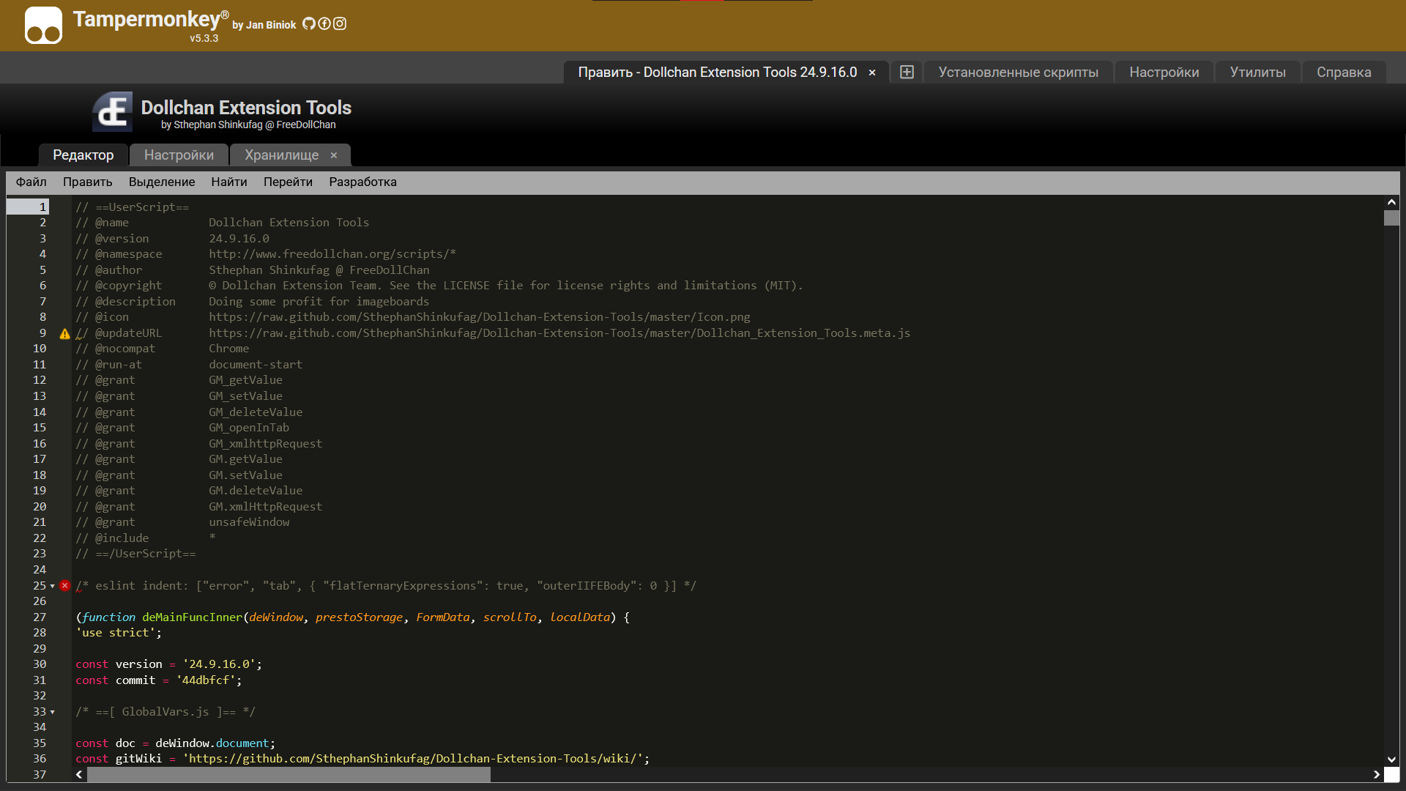This screenshot has height=791, width=1406.
Task: Click the red error icon on line 25
Action: coord(64,586)
